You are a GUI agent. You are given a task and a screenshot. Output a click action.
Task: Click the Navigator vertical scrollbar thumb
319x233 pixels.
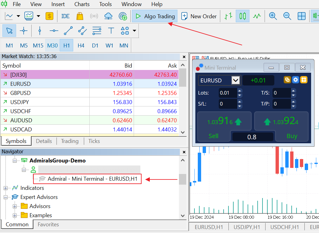tap(183, 179)
